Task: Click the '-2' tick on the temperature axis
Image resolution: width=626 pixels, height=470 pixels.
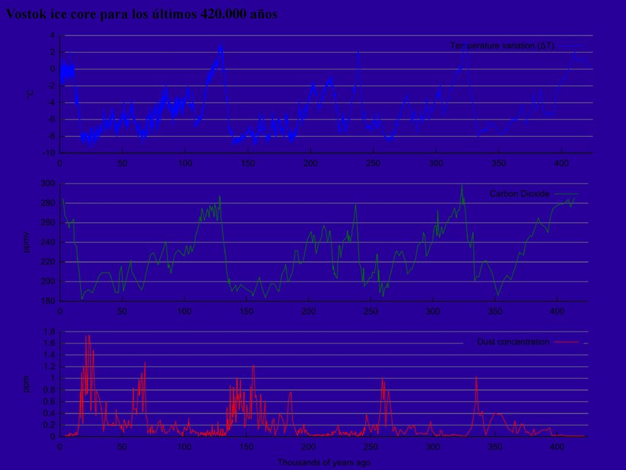Action: (x=50, y=86)
